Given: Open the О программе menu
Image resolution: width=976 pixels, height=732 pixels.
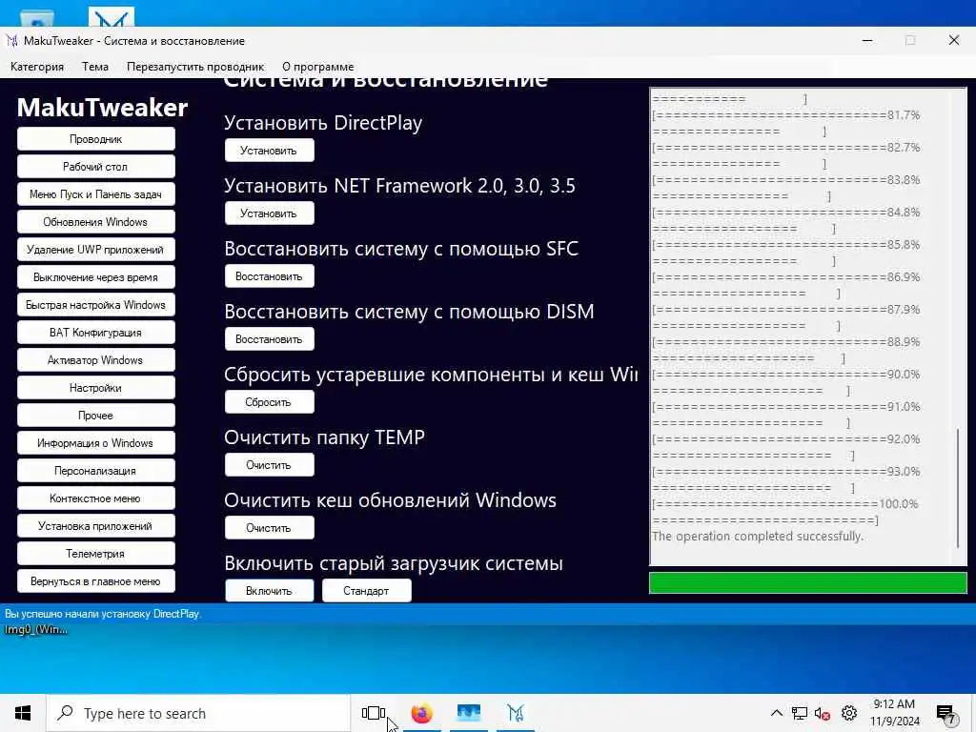Looking at the screenshot, I should 318,67.
